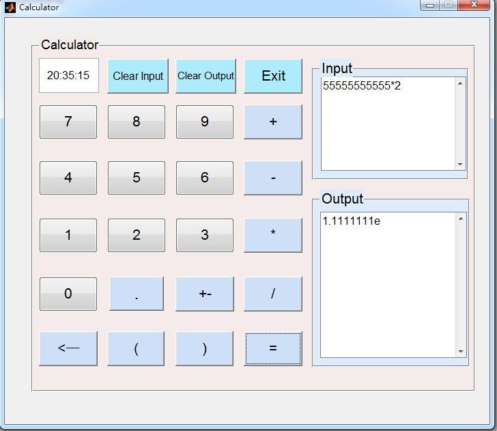The width and height of the screenshot is (497, 431).
Task: Compute result with the equals button
Action: tap(273, 349)
